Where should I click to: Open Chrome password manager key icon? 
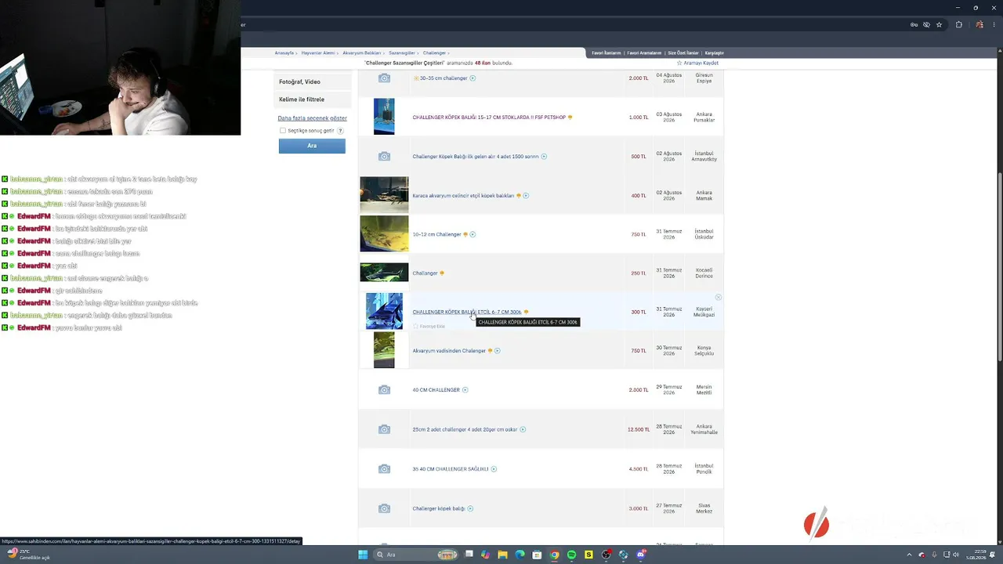click(914, 24)
